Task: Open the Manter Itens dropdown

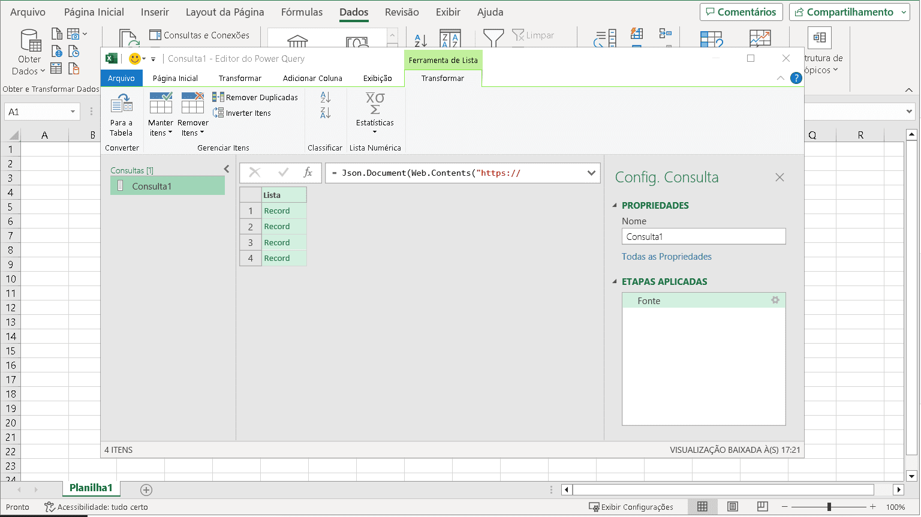Action: 161,127
